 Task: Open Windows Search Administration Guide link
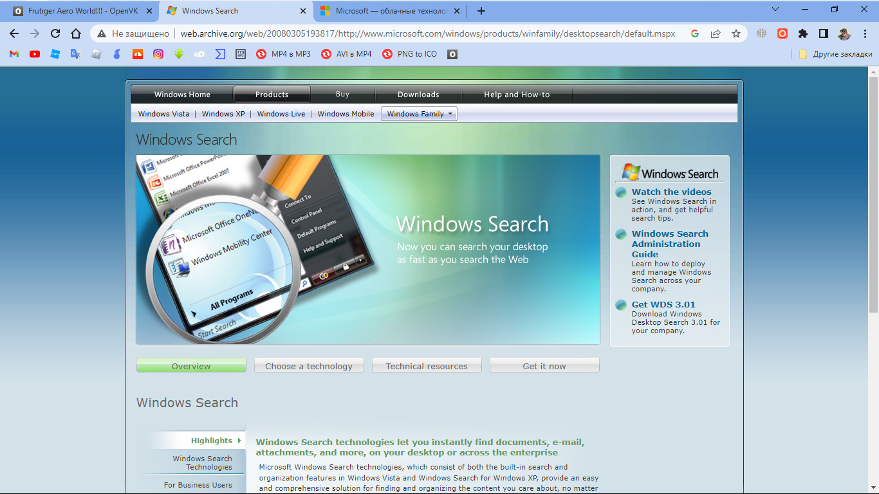[670, 244]
